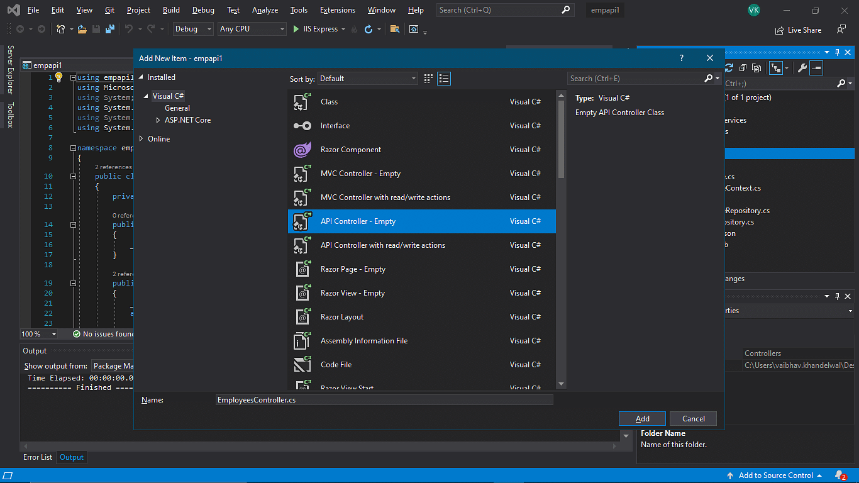
Task: Click the Solution Explorer Collapse All icon
Action: click(x=743, y=67)
